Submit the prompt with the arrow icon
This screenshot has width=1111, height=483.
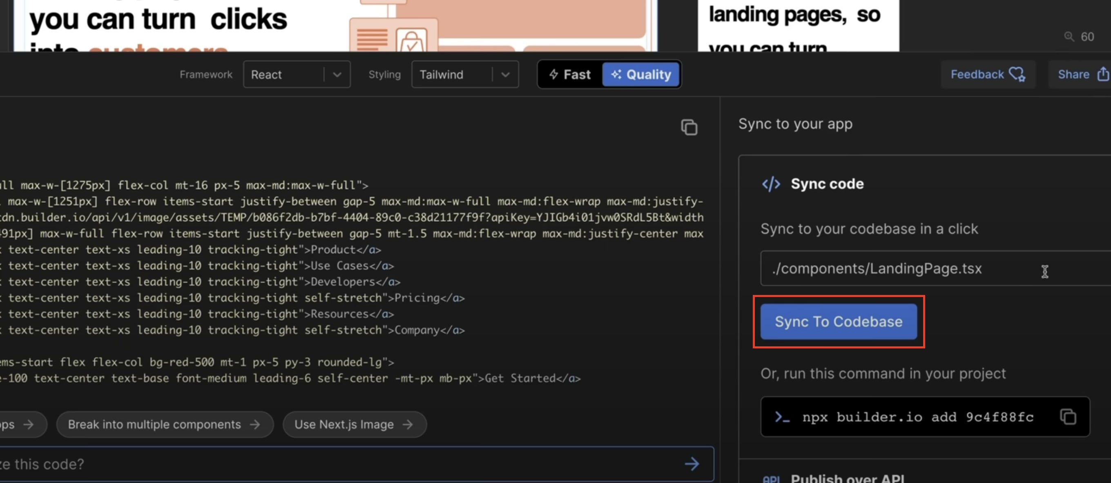pyautogui.click(x=692, y=463)
